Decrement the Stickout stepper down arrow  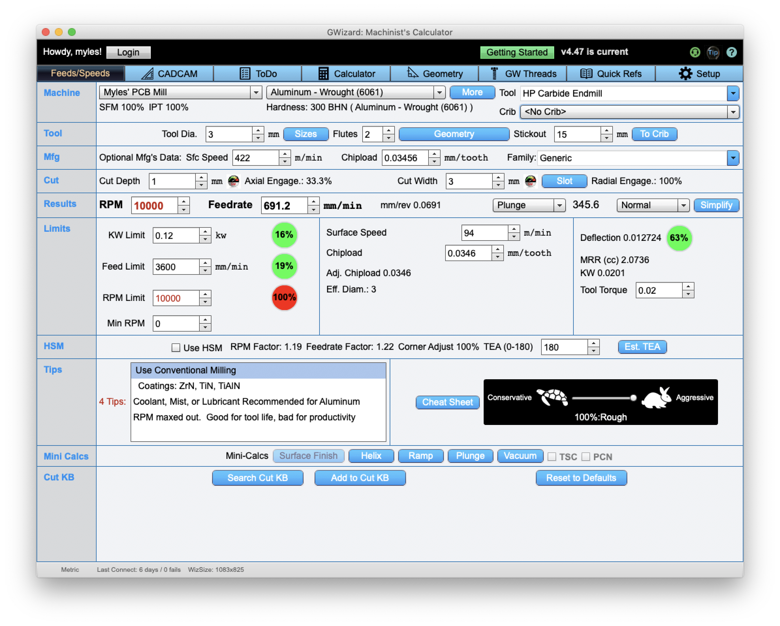607,138
